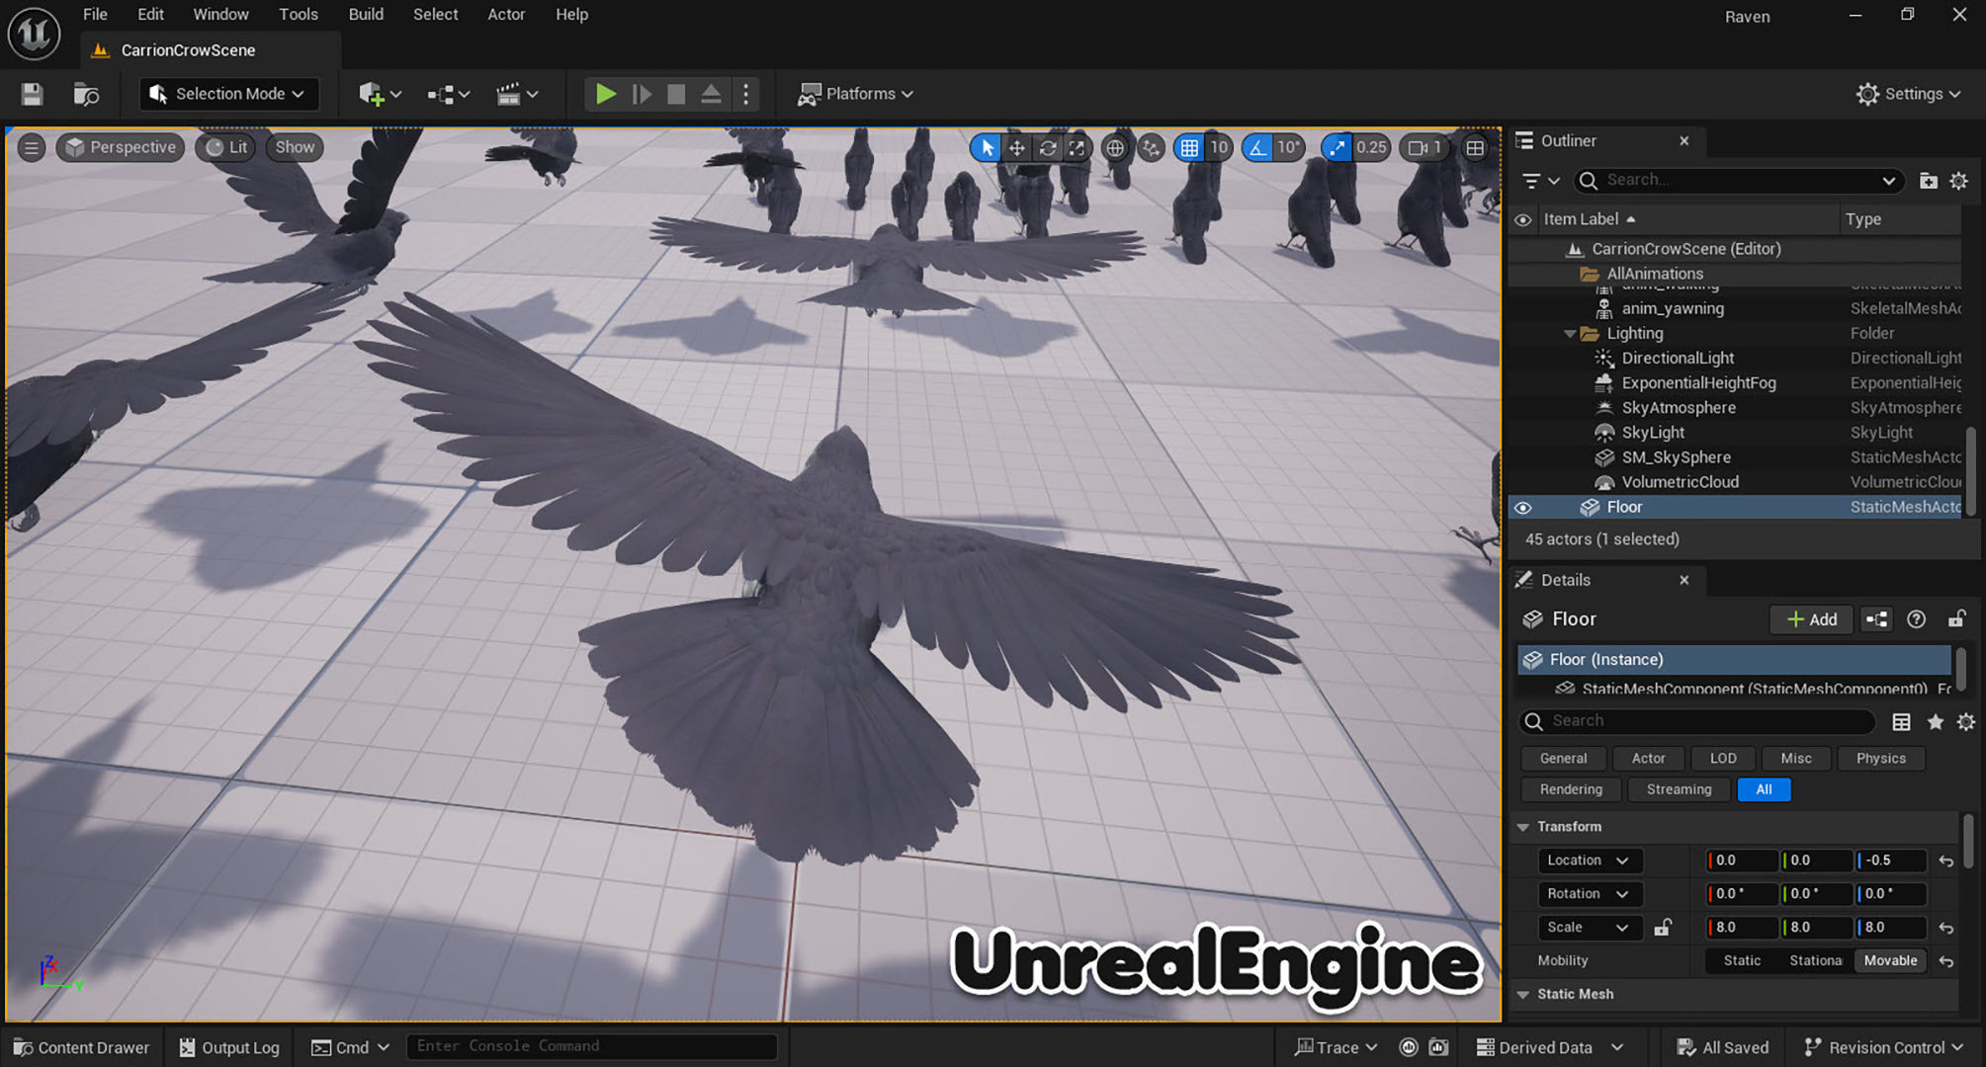
Task: Open the Selection Mode dropdown
Action: (227, 94)
